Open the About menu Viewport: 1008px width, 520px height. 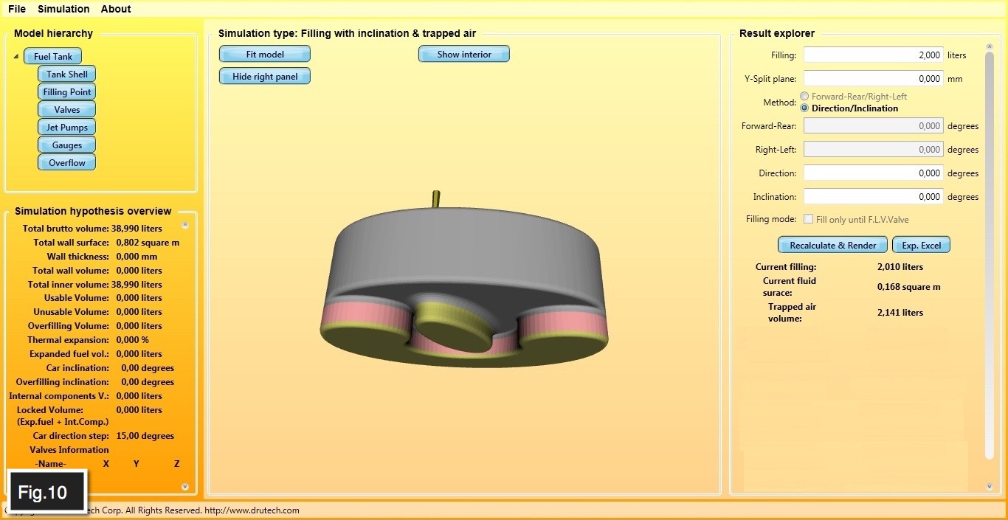[116, 9]
